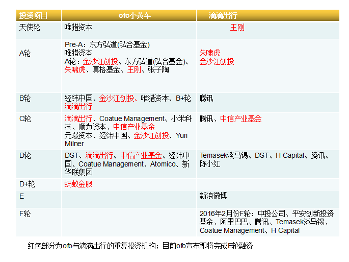Screen dimensions: 349x262
Task: Select the A轮 row label
Action: [25, 53]
